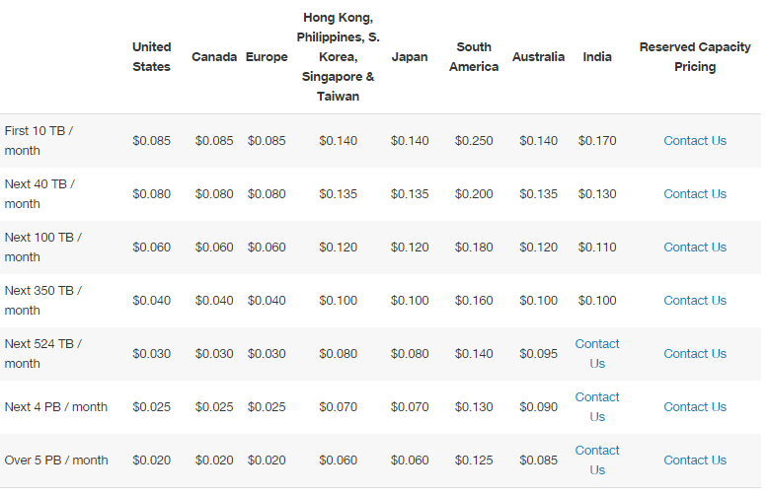This screenshot has height=496, width=769.
Task: Select the United States column header
Action: point(152,57)
